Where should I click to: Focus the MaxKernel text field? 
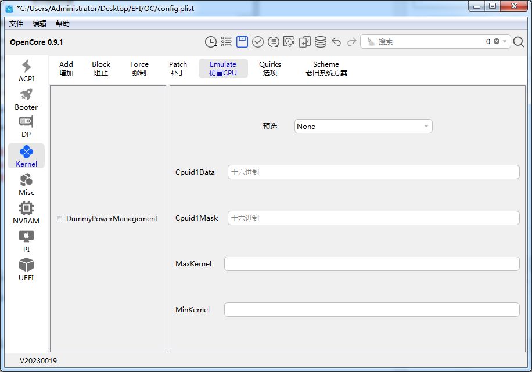coord(372,264)
